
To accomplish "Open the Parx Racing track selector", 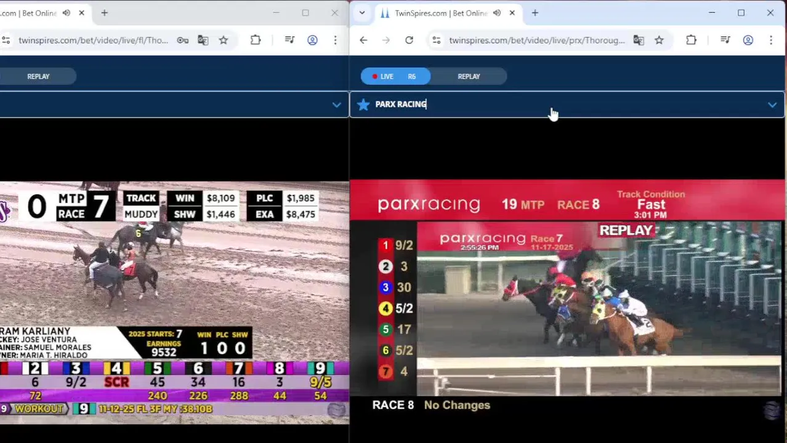I will (567, 105).
